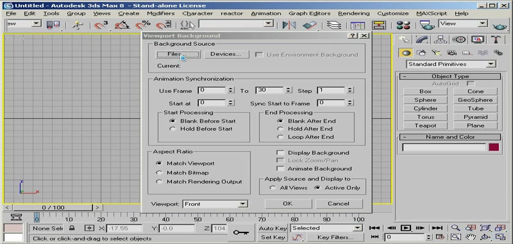Viewport: 513px width, 244px height.
Task: Click the large Set Keys key icon
Action: point(241,232)
